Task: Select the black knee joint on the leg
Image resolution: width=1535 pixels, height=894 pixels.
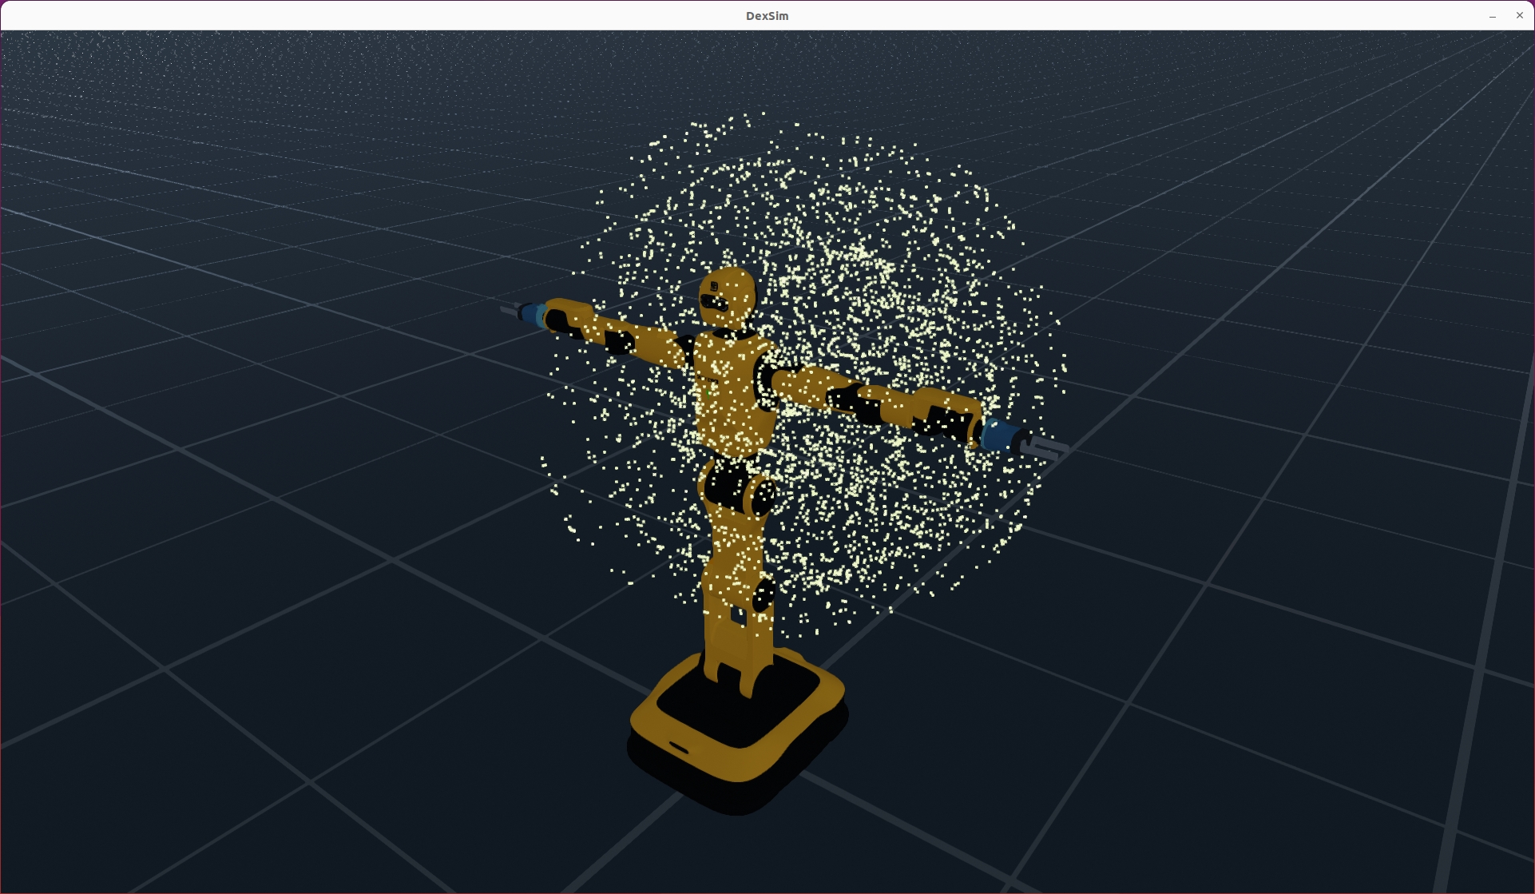Action: tap(763, 594)
